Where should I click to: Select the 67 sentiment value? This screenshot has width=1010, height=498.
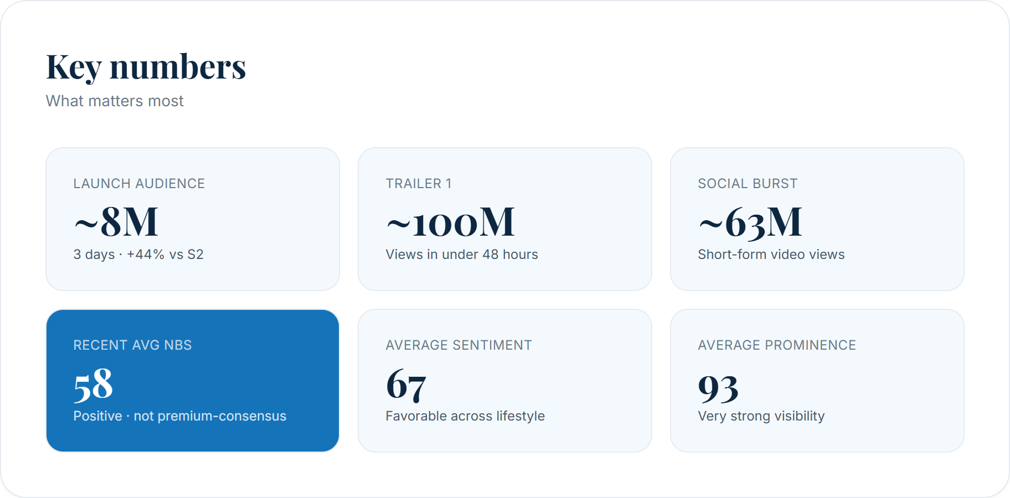pos(406,385)
